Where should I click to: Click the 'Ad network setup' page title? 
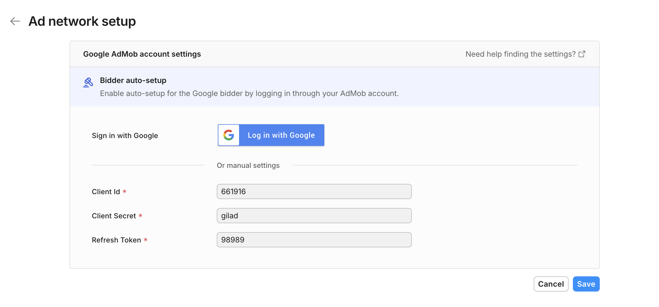pyautogui.click(x=82, y=21)
